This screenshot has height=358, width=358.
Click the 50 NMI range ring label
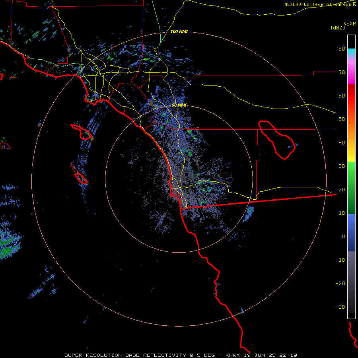(x=179, y=105)
